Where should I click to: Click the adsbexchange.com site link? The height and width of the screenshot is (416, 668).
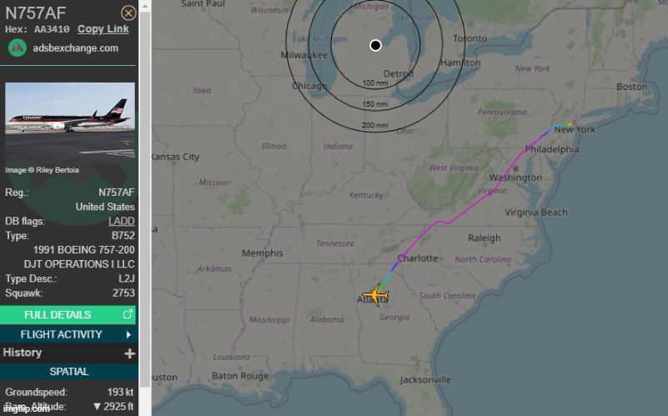pos(75,48)
